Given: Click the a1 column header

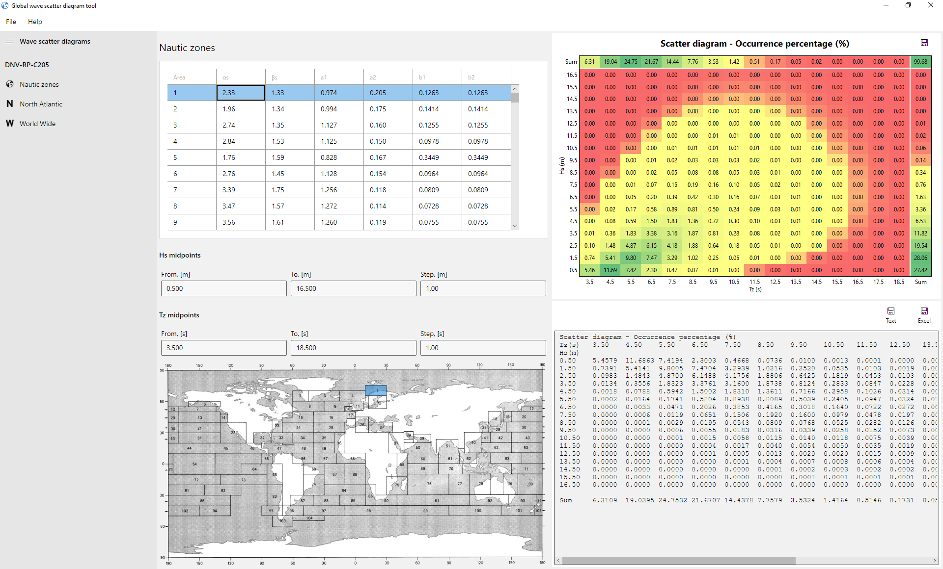Looking at the screenshot, I should 339,77.
